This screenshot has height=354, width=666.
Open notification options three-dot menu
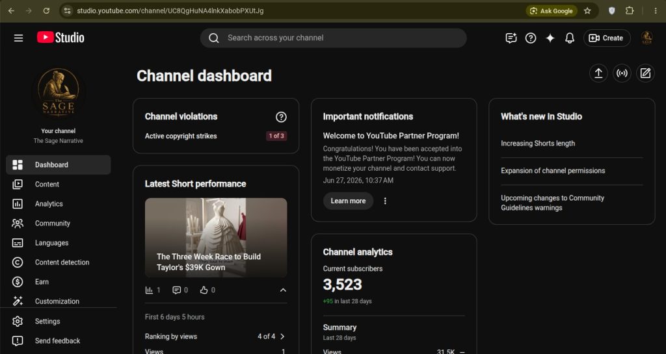coord(385,201)
